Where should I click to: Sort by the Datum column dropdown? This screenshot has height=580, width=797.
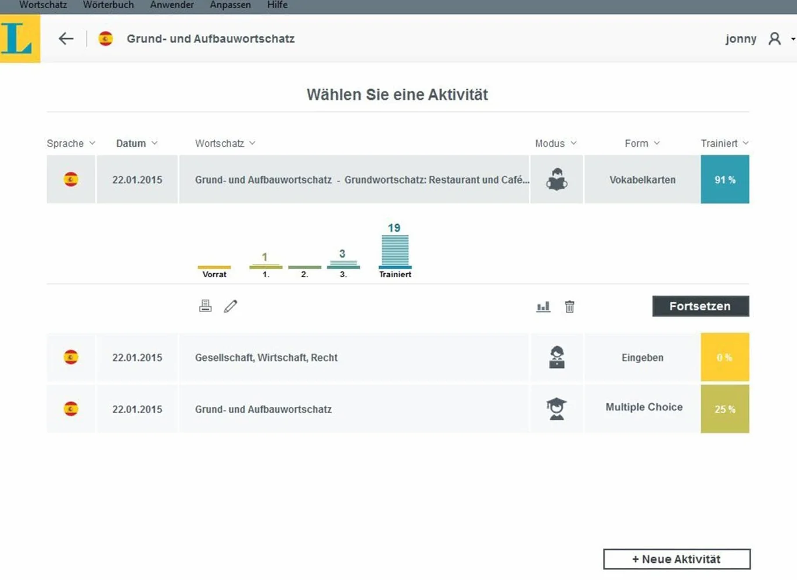(137, 144)
